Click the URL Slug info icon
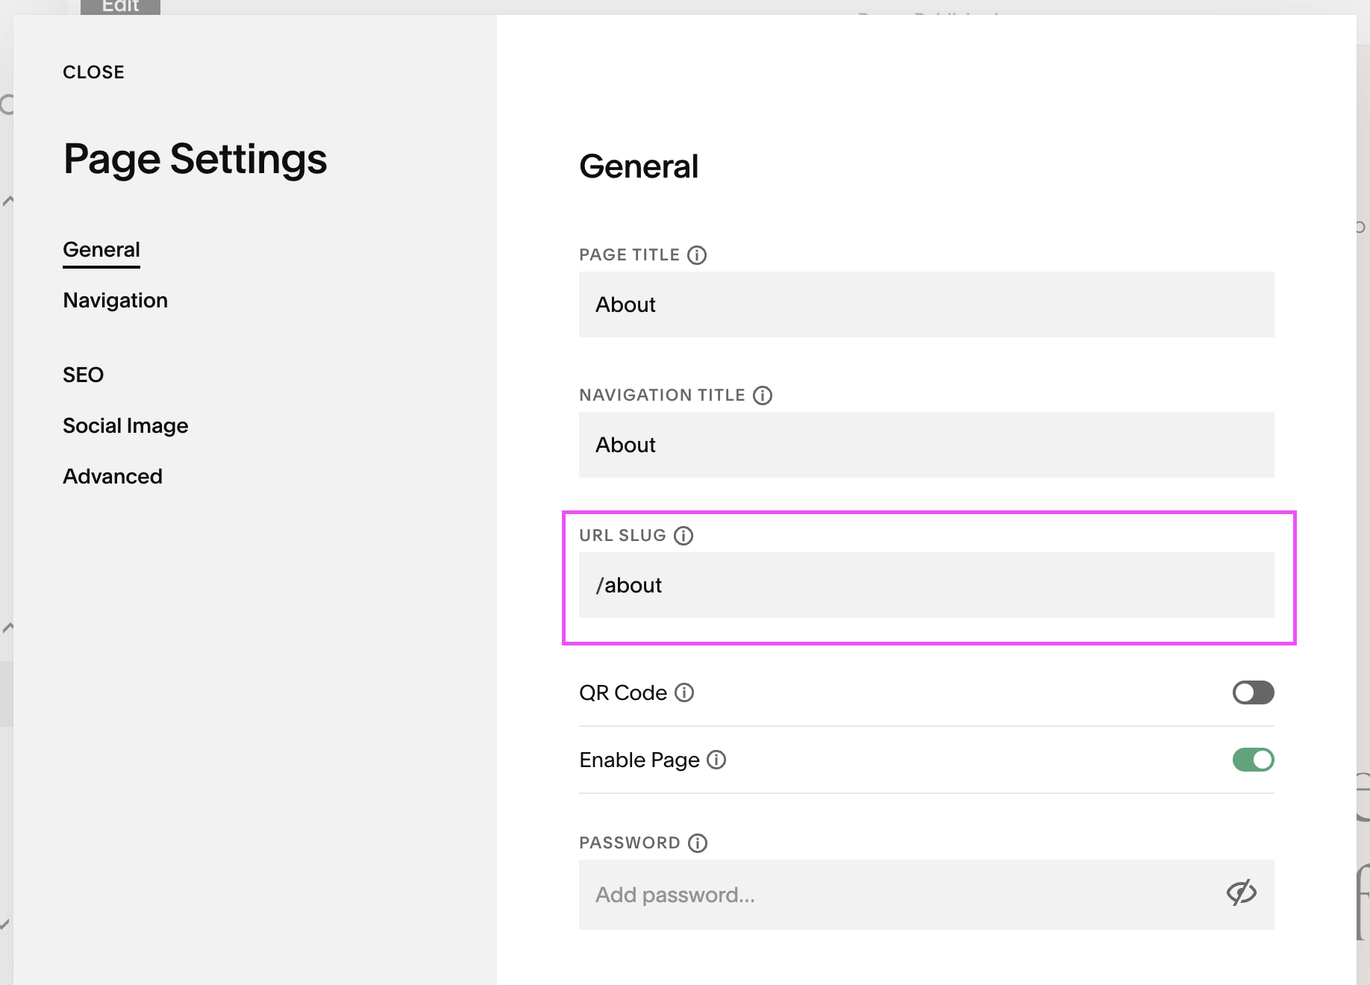 coord(684,536)
